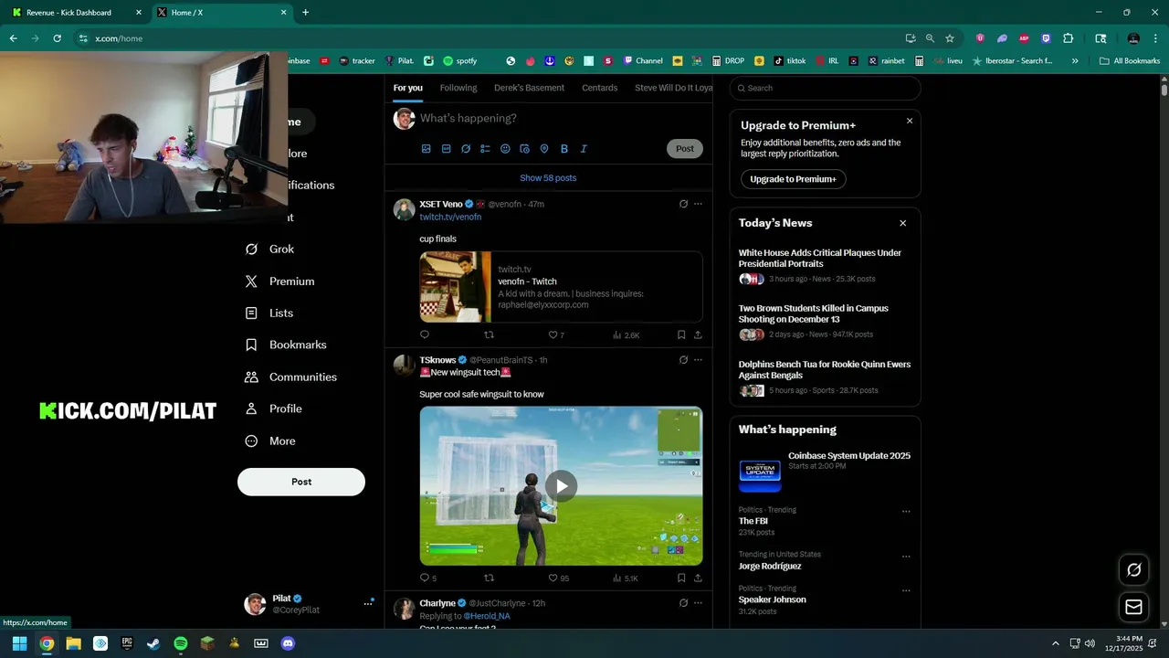1169x658 pixels.
Task: Bookmark TSknows wingsuit post
Action: pos(681,578)
